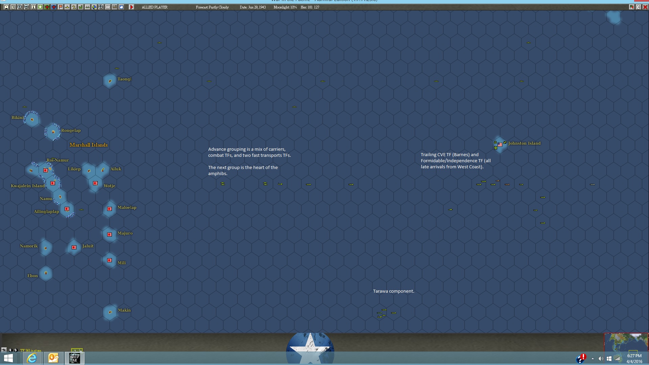
Task: Open the document list toolbar icon
Action: click(x=13, y=7)
